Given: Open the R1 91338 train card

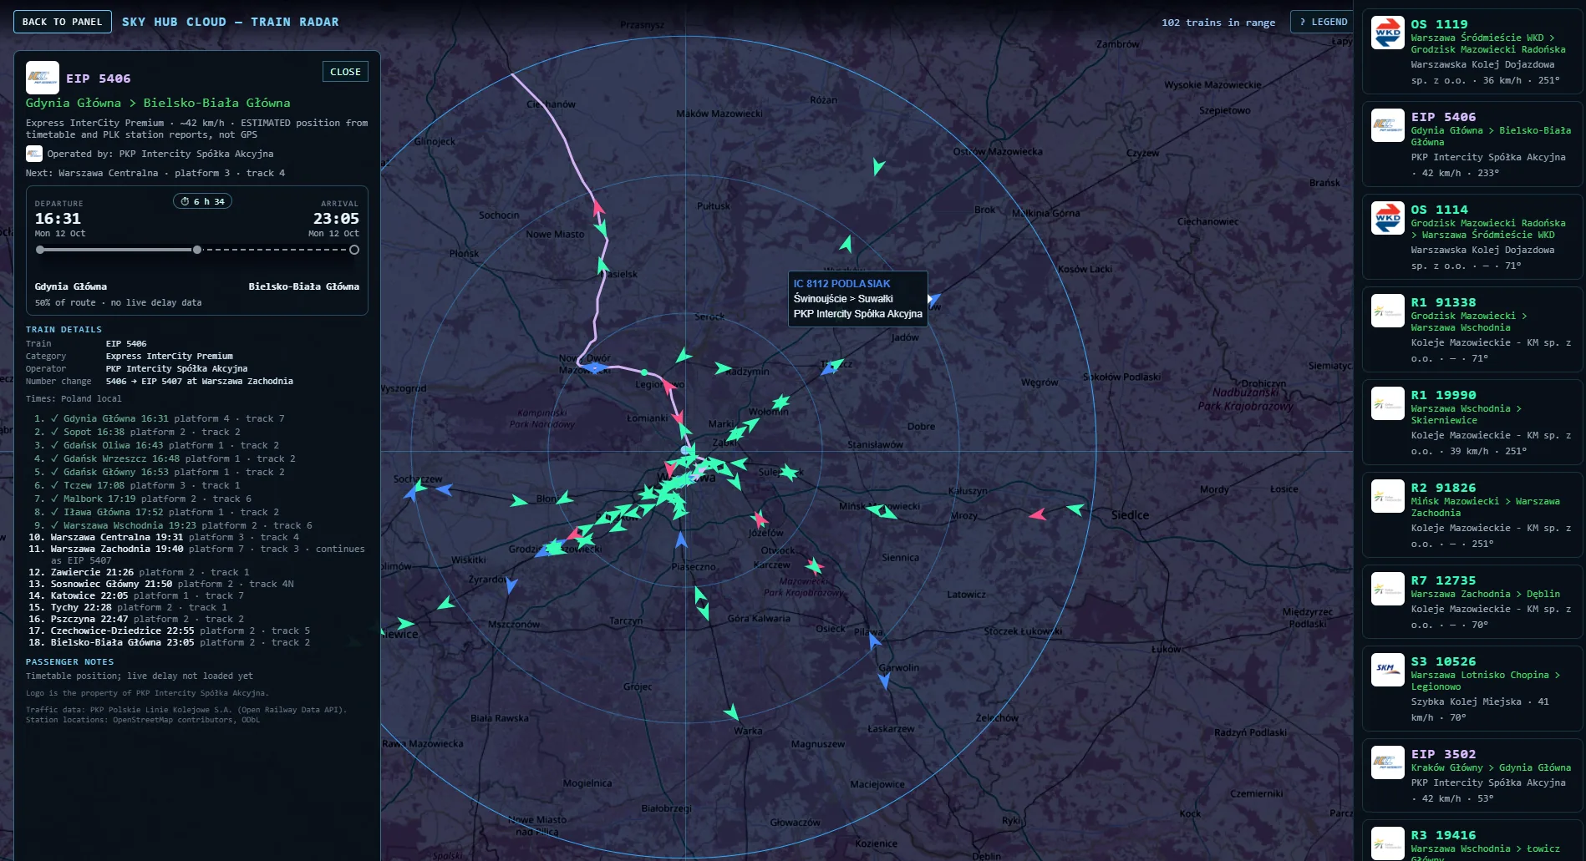Looking at the screenshot, I should tap(1472, 330).
